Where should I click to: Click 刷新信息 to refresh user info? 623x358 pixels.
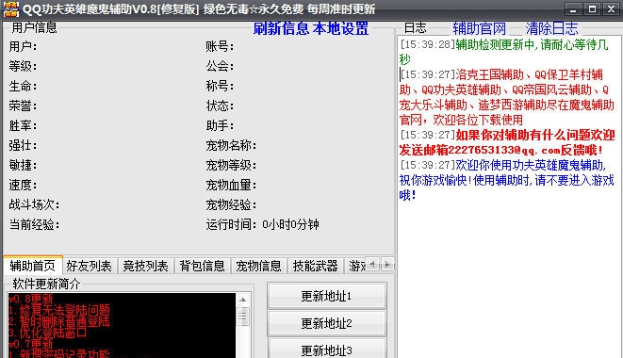[x=281, y=28]
